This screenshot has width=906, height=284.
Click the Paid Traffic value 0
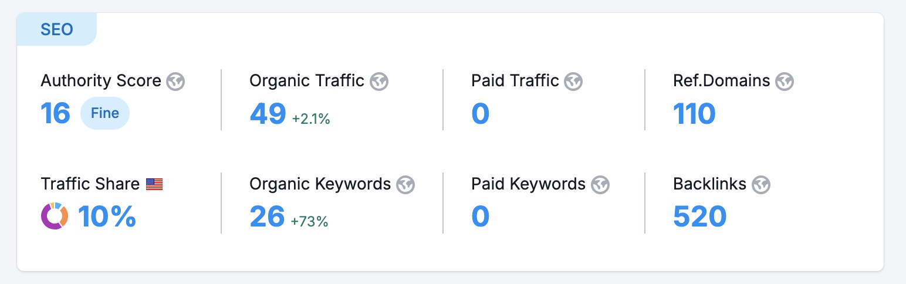click(x=480, y=113)
